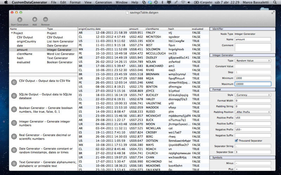This screenshot has height=175, width=281.
Task: Click the MCCULLOUGH client name cell
Action: (x=156, y=54)
